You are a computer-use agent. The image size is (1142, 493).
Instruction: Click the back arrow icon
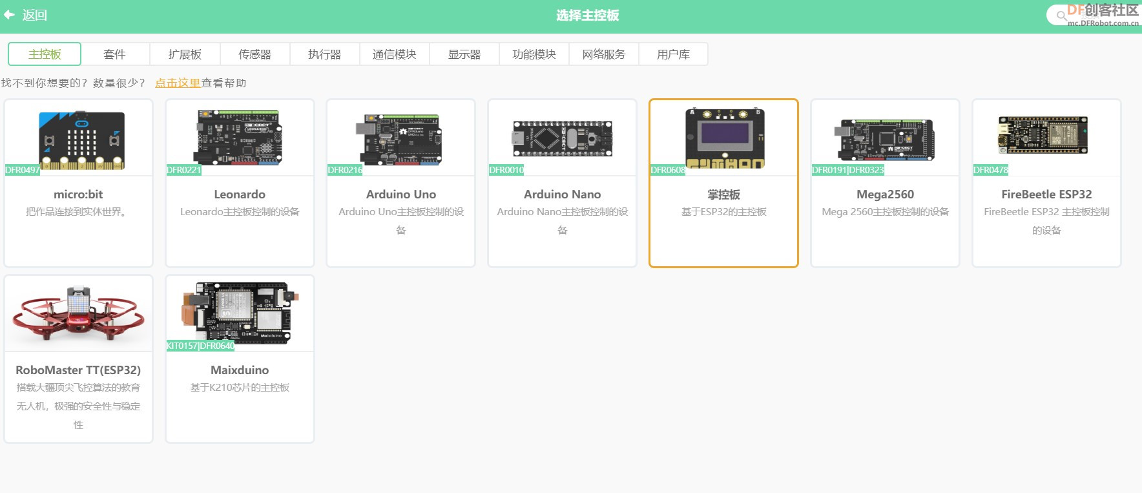[x=9, y=14]
